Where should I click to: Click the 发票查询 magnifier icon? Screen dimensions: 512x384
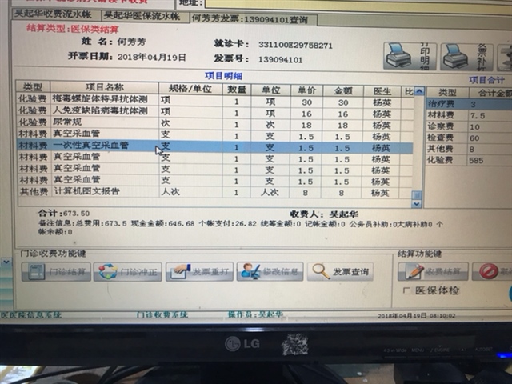click(x=321, y=271)
